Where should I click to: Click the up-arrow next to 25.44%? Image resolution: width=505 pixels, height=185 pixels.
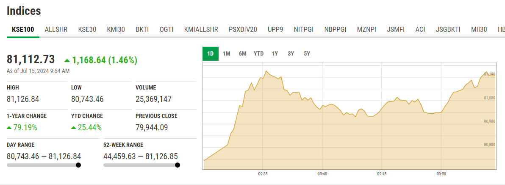pos(74,128)
